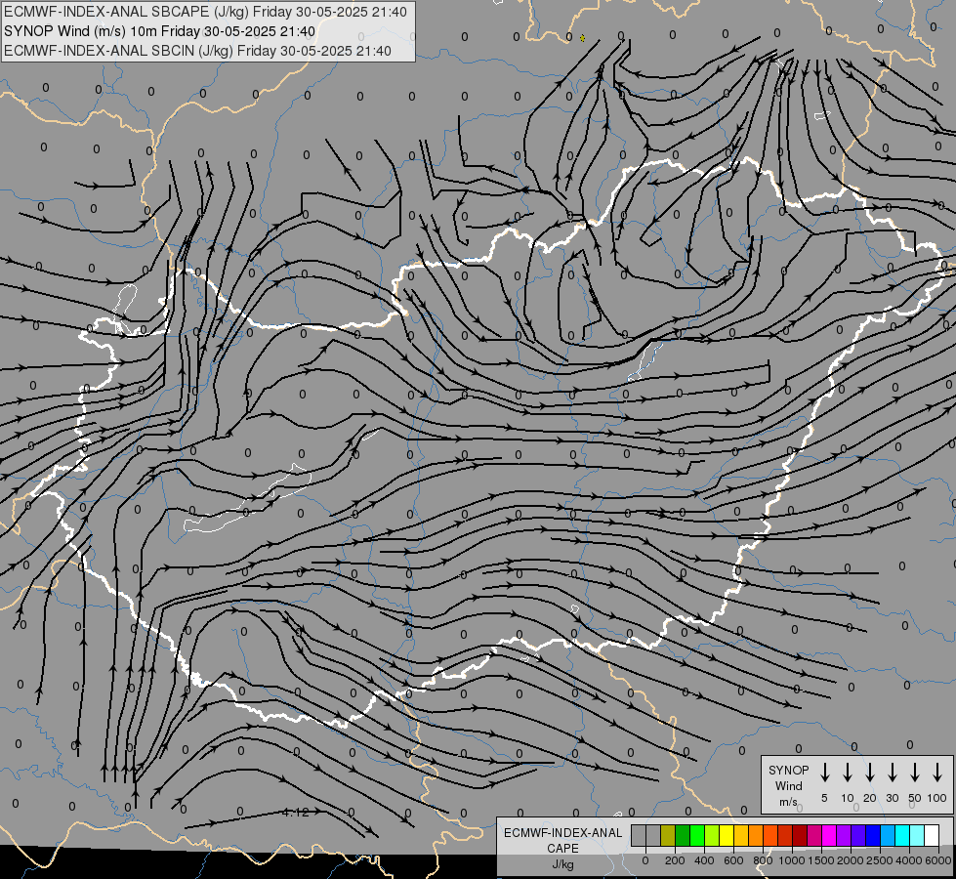Pick the yellow-green CAPE legend swatch
956x879 pixels.
pos(712,835)
